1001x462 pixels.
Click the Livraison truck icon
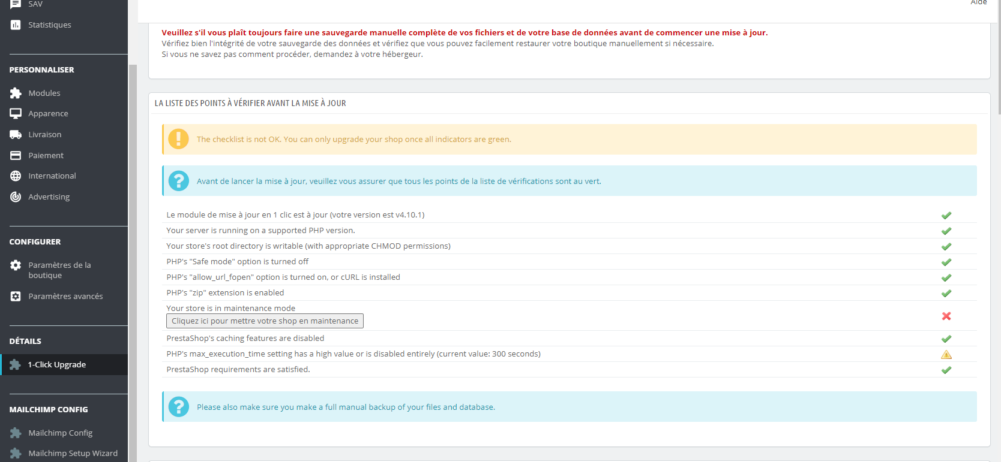click(x=16, y=134)
